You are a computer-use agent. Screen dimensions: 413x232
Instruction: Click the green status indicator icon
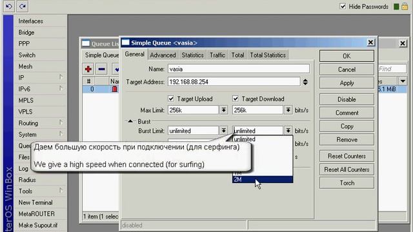point(396,6)
